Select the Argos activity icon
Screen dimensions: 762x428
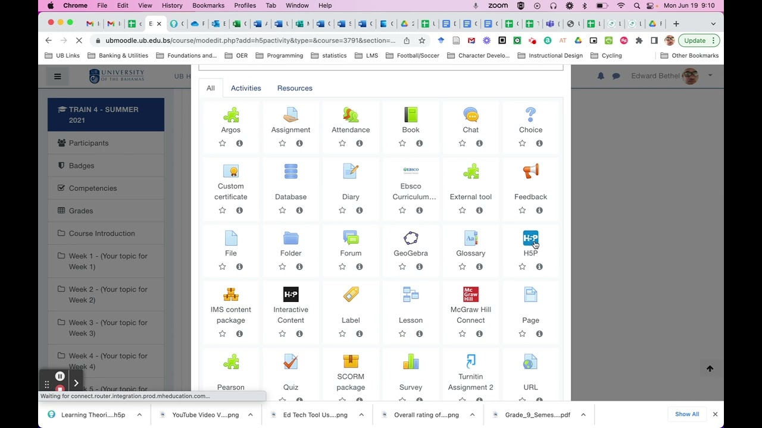coord(231,115)
